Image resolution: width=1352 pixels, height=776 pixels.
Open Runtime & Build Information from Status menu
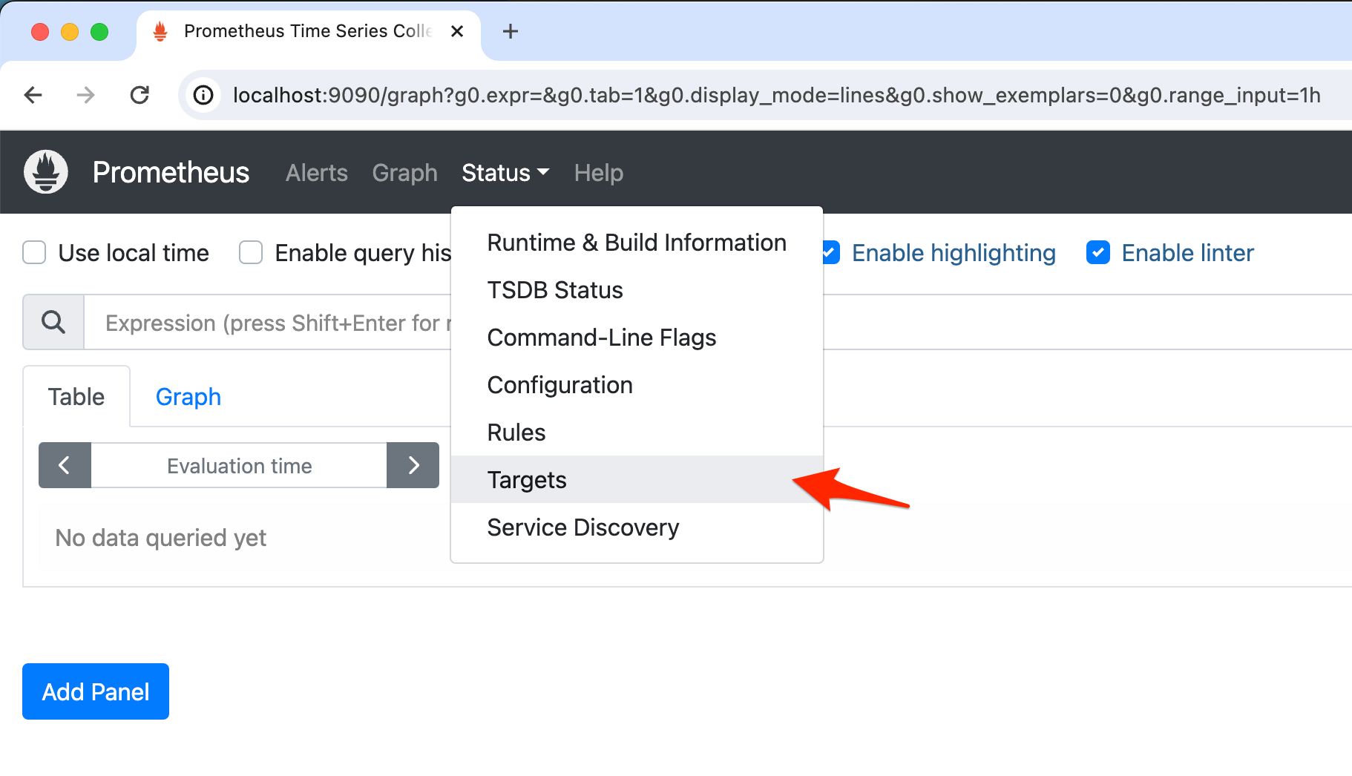coord(637,243)
